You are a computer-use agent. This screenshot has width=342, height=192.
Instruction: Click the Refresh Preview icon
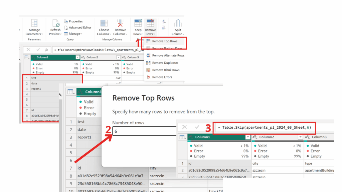coord(55,23)
